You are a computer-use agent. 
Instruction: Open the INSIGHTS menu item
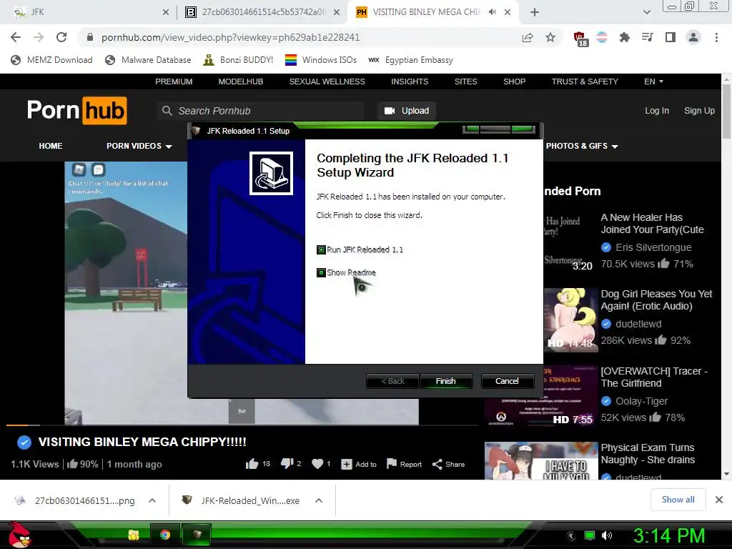point(410,81)
